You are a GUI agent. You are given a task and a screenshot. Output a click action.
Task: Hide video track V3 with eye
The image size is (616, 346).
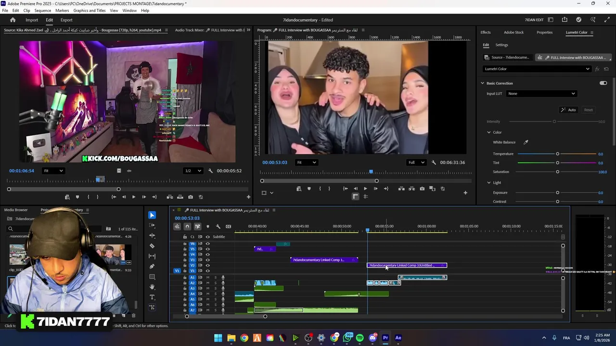point(207,260)
